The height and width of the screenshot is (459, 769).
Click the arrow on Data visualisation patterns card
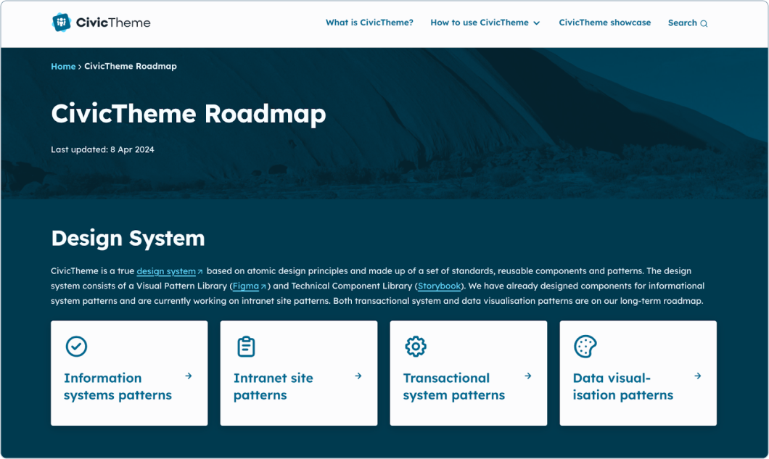coord(698,376)
